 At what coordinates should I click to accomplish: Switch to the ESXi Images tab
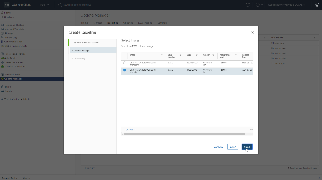click(x=145, y=23)
